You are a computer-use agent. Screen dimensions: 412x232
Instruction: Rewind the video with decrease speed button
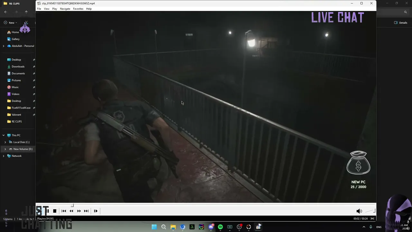point(71,211)
